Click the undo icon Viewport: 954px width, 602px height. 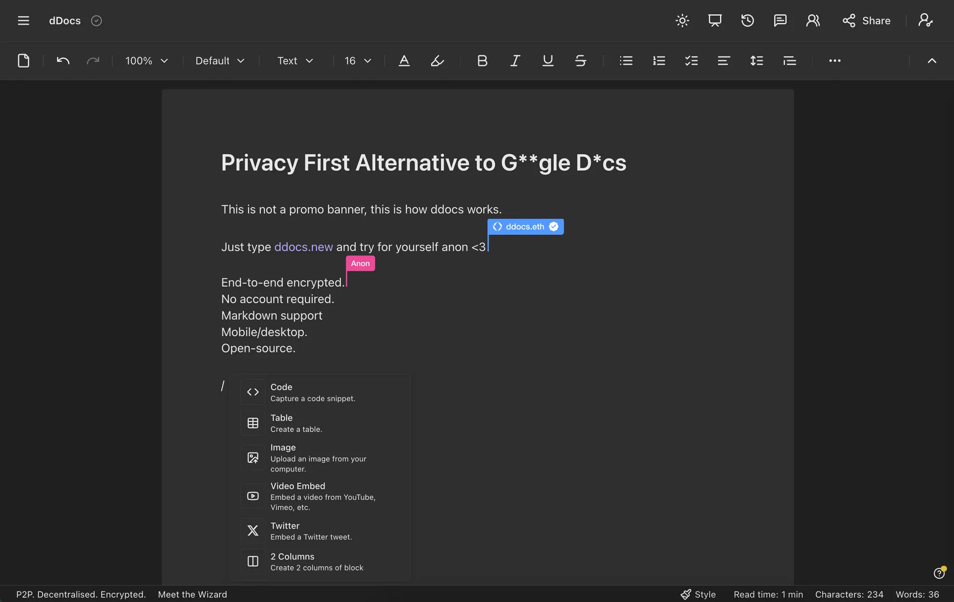coord(62,61)
